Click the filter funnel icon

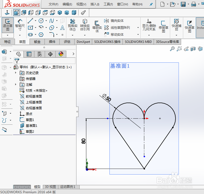[17, 61]
